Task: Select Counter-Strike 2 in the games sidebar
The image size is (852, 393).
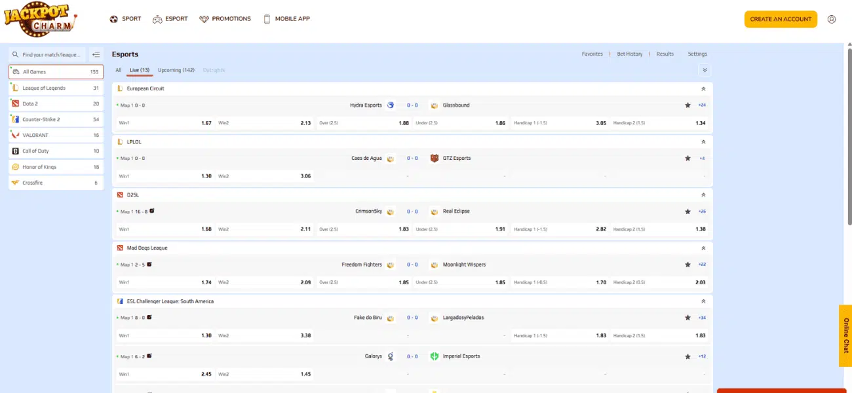Action: click(x=56, y=119)
